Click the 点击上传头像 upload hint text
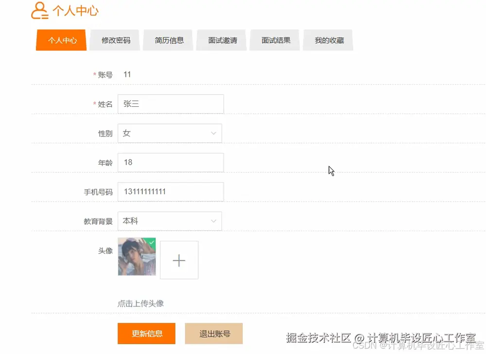 [141, 303]
